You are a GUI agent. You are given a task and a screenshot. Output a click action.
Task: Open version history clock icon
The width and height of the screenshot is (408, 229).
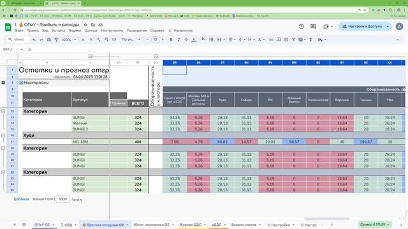coord(302,26)
